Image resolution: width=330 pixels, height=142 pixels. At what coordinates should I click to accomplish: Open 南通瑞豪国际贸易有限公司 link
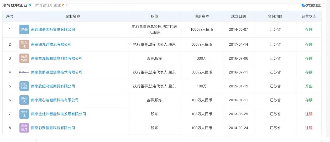click(53, 29)
